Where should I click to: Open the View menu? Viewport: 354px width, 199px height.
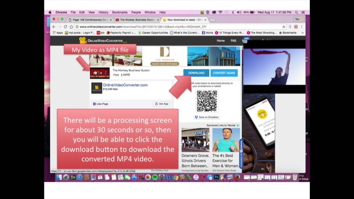tap(92, 12)
